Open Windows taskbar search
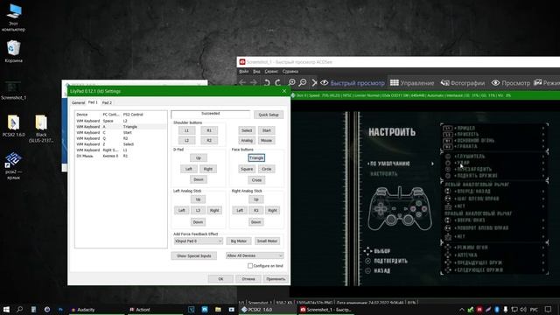This screenshot has width=560, height=315. point(19,309)
